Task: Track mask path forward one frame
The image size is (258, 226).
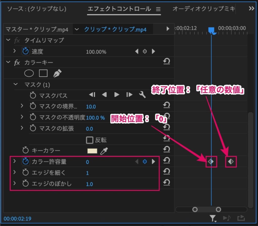Action: click(x=129, y=95)
